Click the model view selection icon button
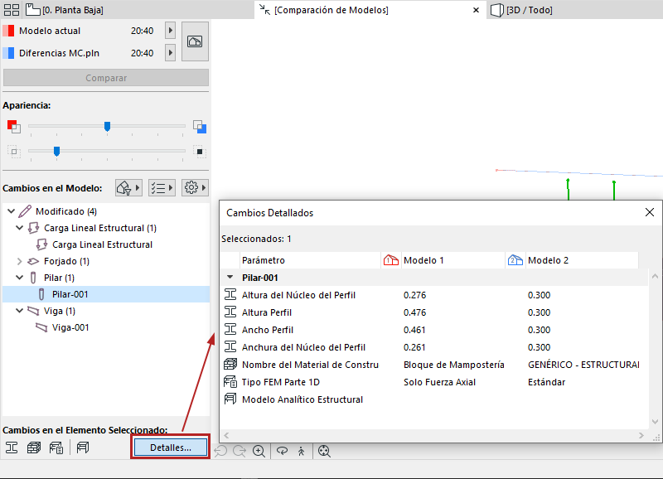Screen dimensions: 663x479 (x=195, y=41)
